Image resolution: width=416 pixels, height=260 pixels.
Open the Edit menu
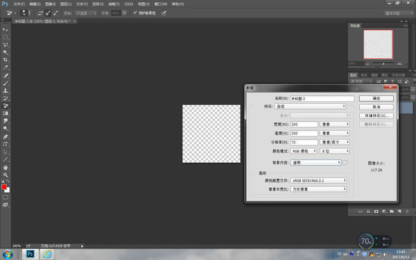click(x=35, y=4)
